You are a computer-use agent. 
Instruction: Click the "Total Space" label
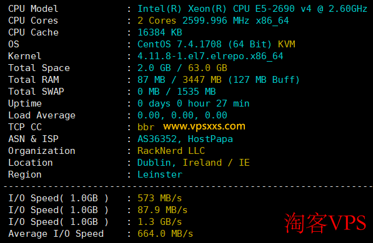[x=39, y=68]
